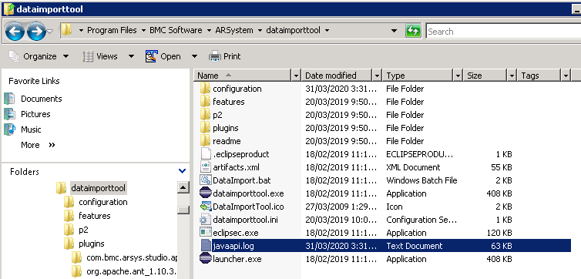581x279 pixels.
Task: Click the folder tree scroll up arrow
Action: pyautogui.click(x=183, y=187)
